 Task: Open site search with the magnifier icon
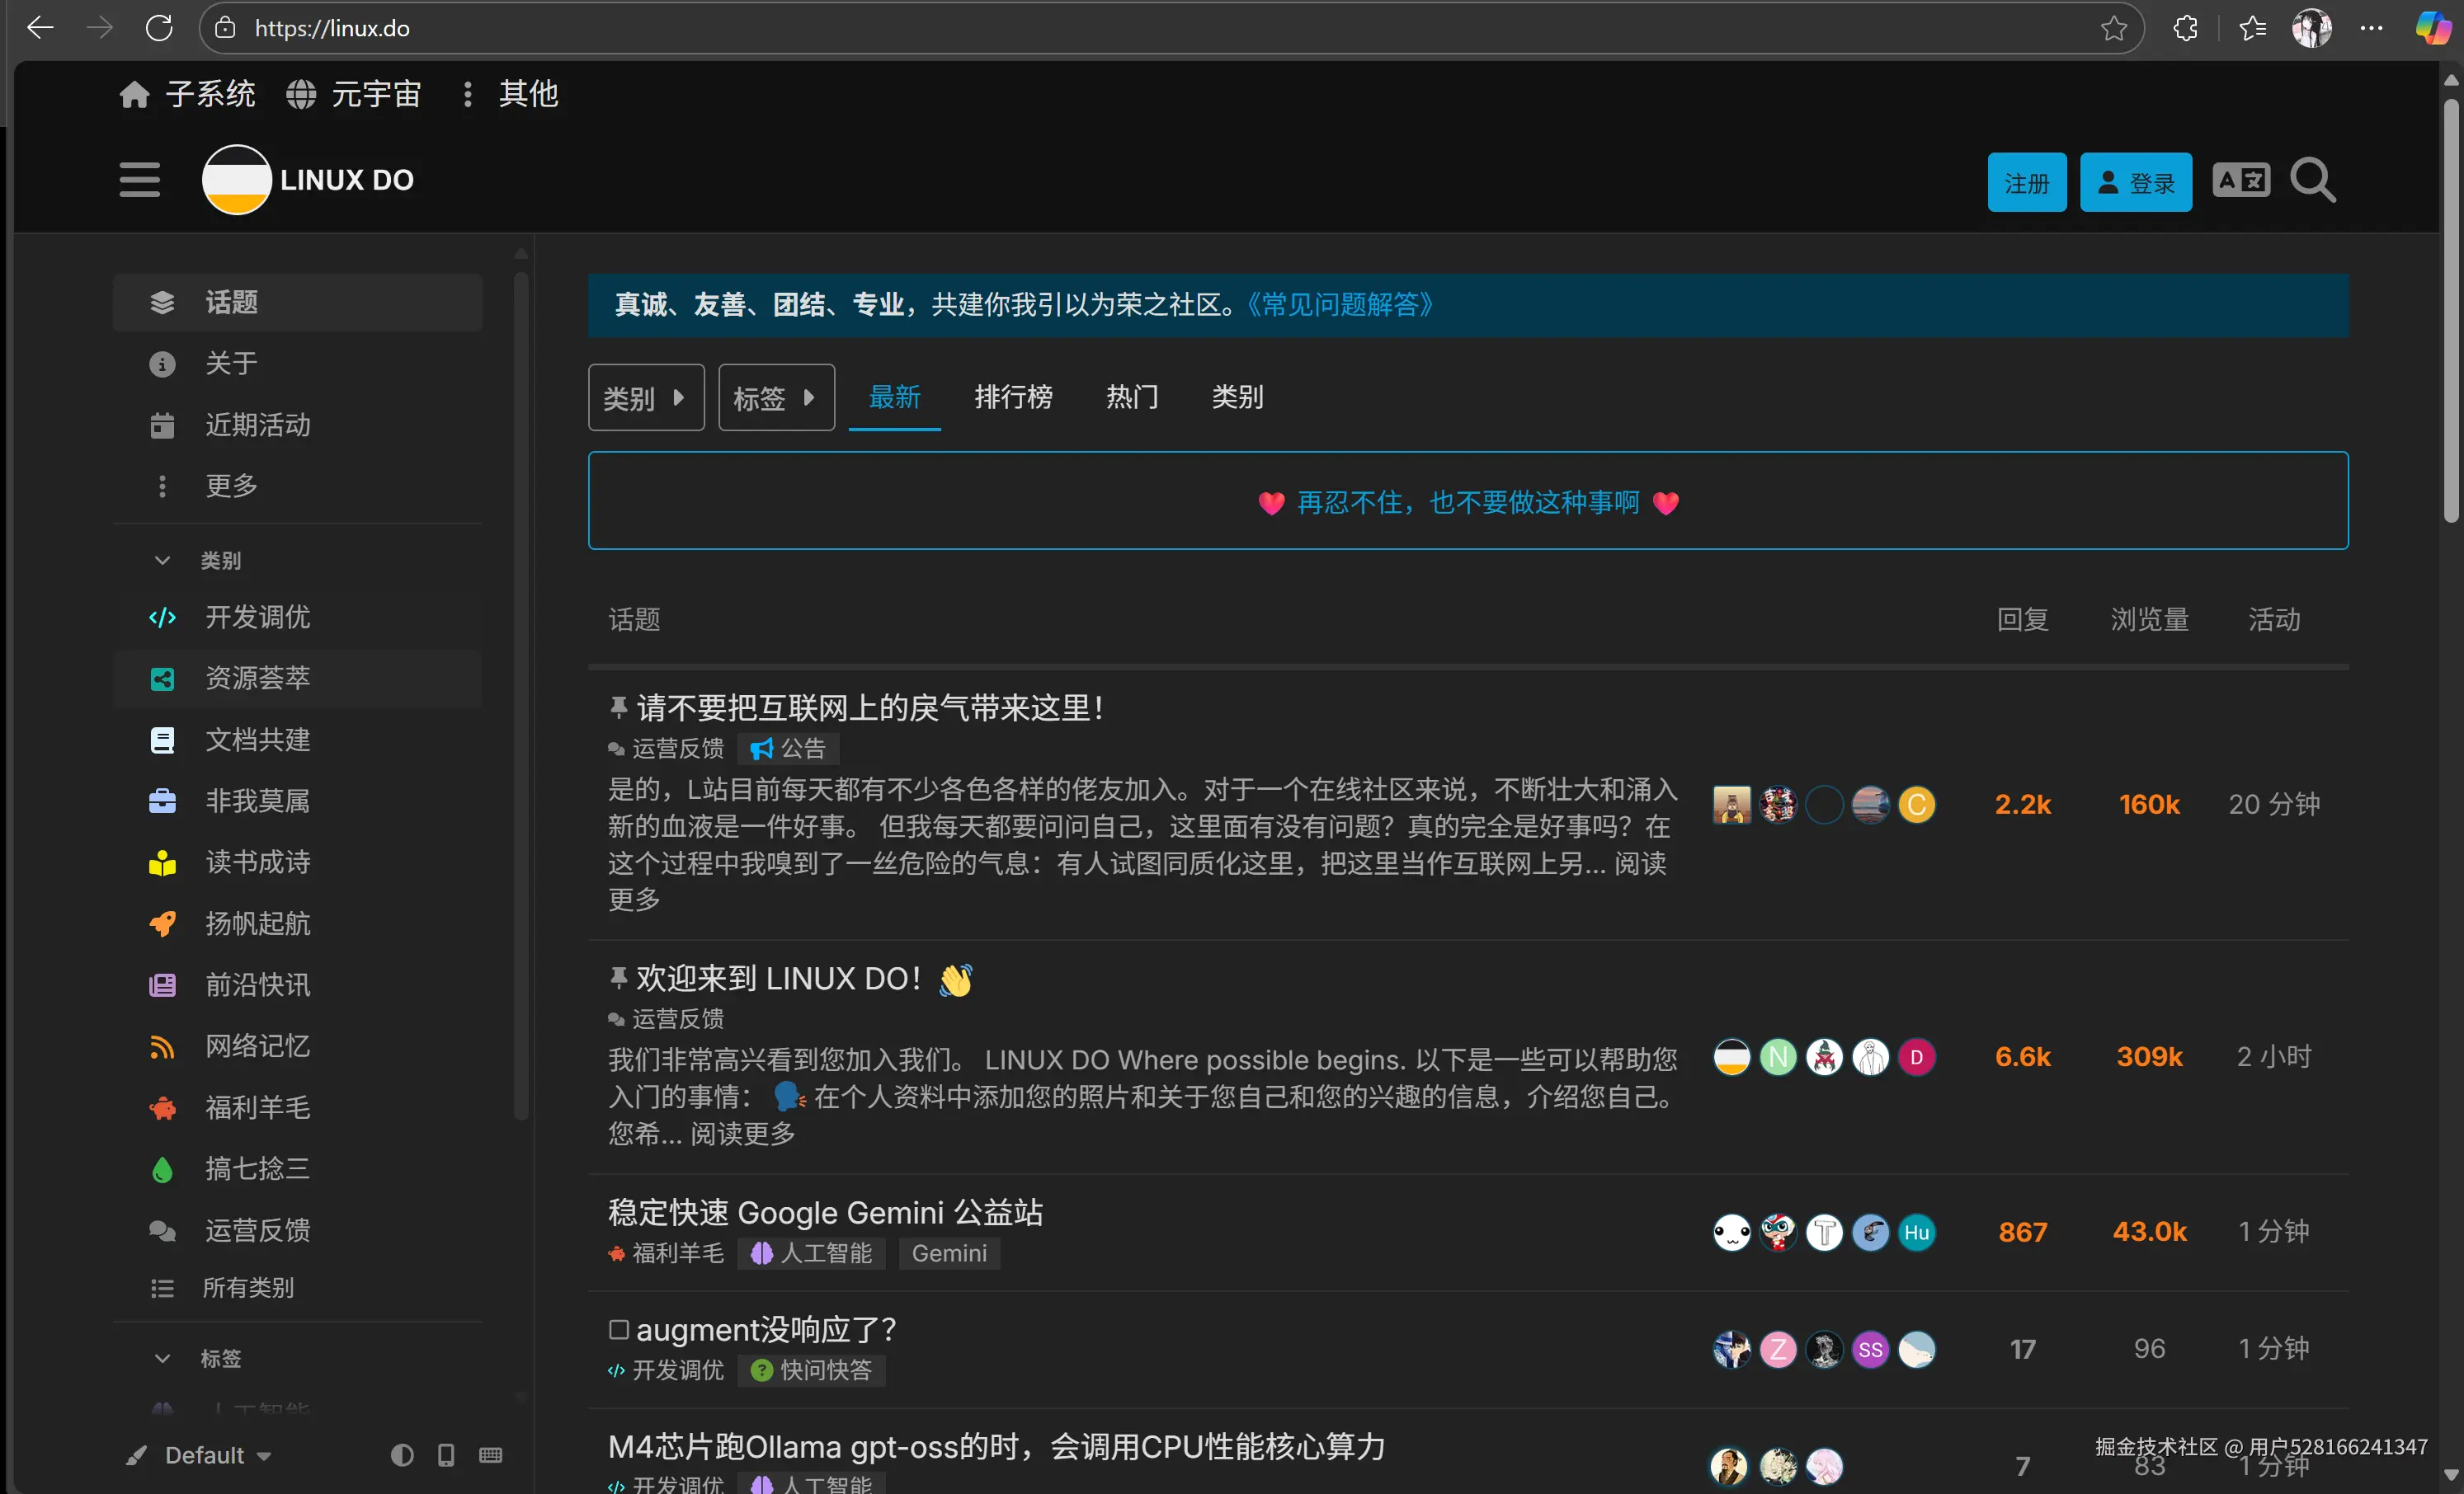[2312, 181]
